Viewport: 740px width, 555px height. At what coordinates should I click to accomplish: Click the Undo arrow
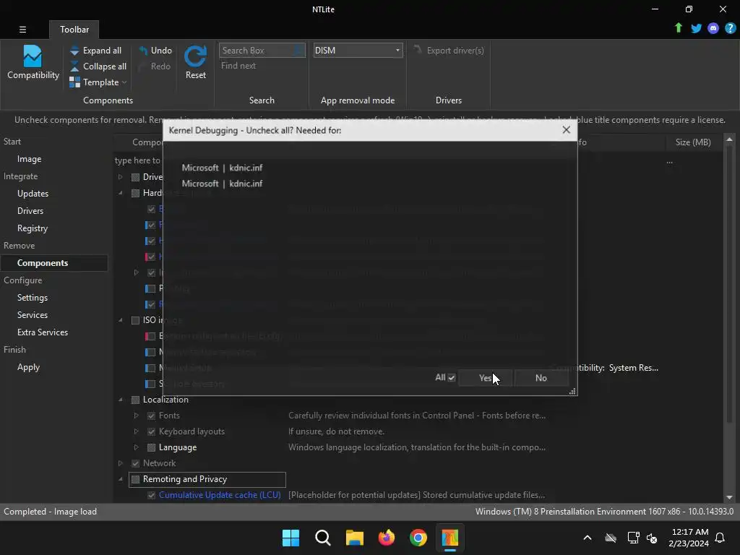coord(143,51)
